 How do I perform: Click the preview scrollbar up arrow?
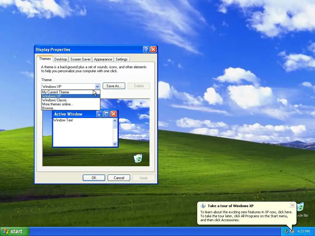point(115,120)
